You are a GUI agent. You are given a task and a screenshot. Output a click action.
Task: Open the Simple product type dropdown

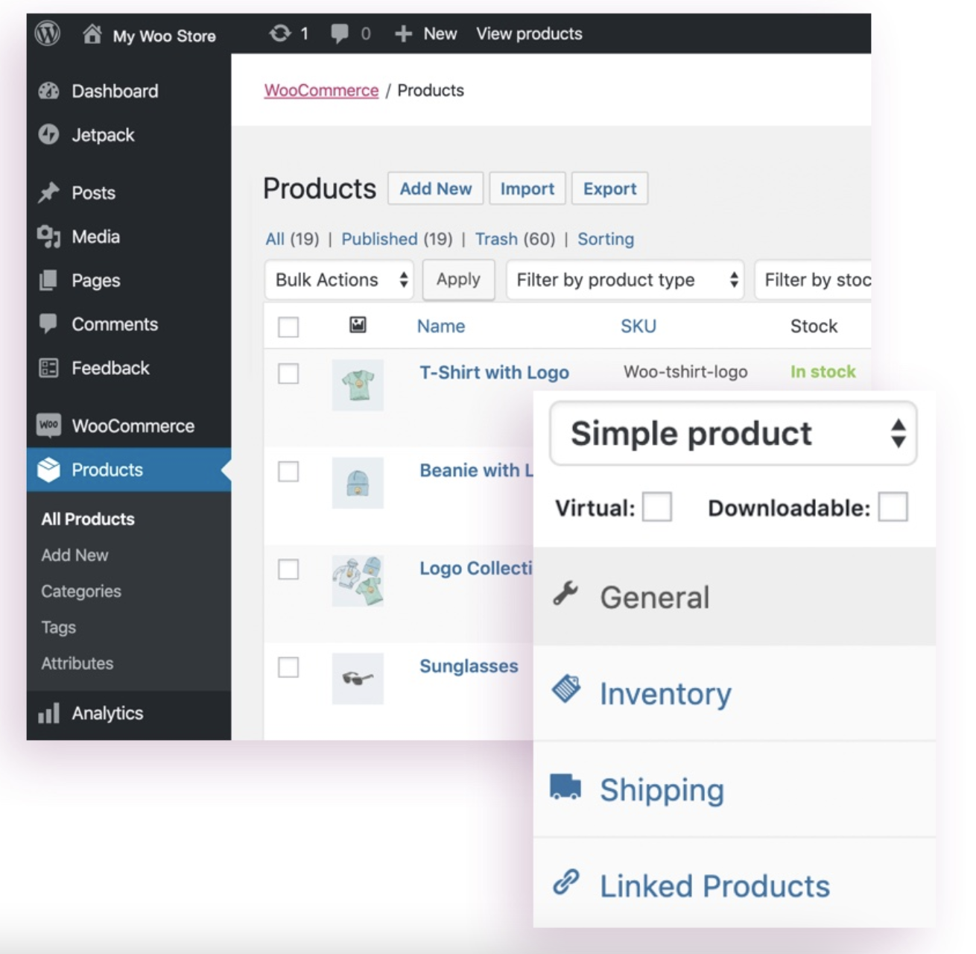click(733, 433)
